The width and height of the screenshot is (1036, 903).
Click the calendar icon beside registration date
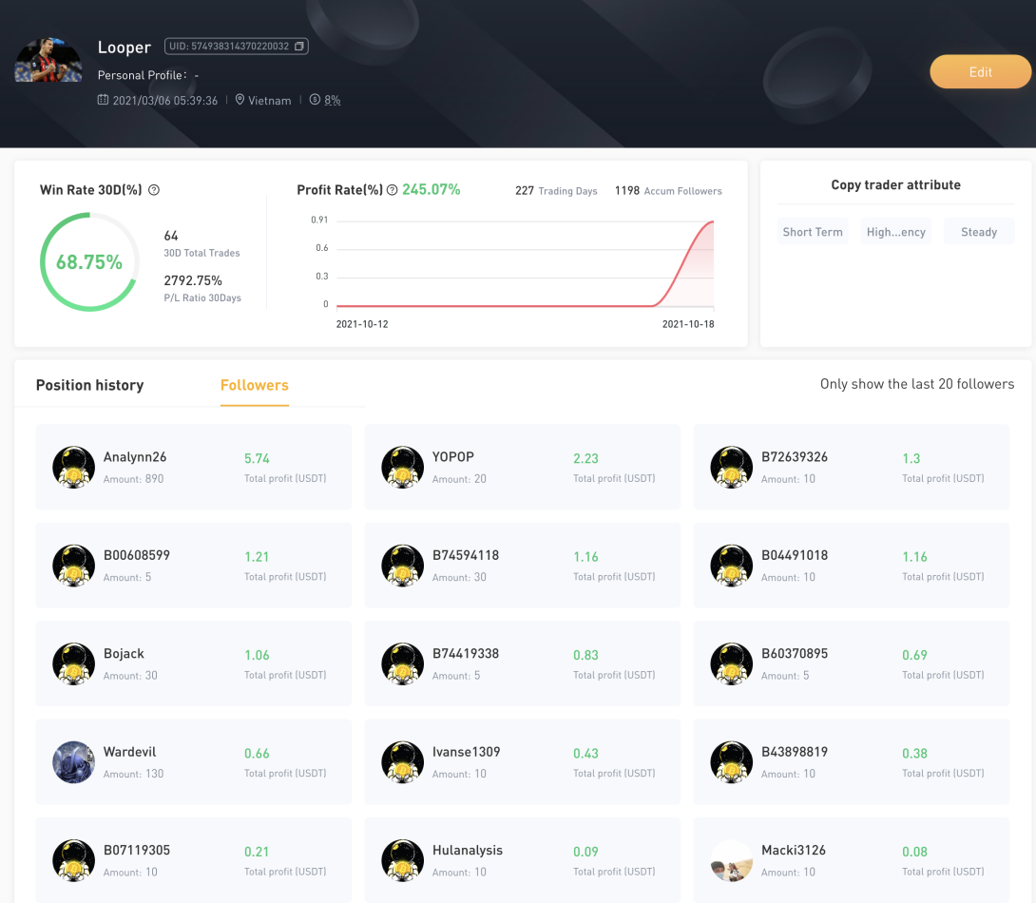[103, 100]
